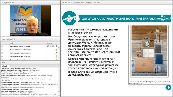Click the user avatar icon for Чекмарева Лариса
The image size is (173, 97).
[56, 56]
